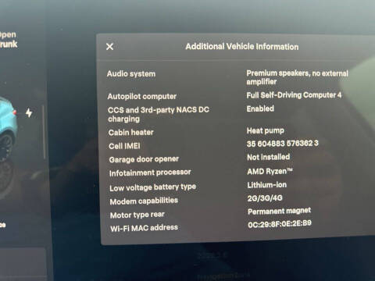The image size is (375, 281).
Task: Select the Not installed value
Action: click(x=268, y=157)
